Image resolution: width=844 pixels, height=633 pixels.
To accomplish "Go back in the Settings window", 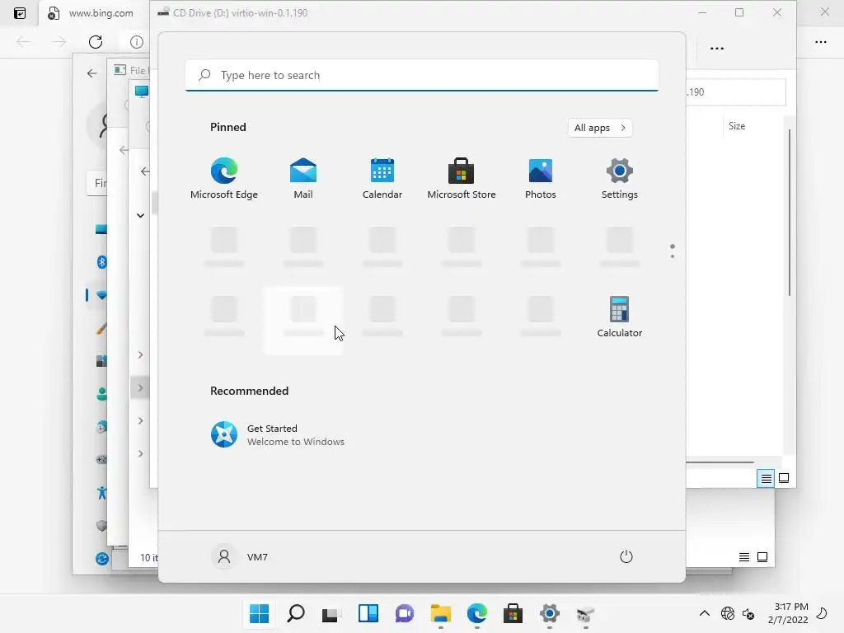I will [x=92, y=73].
